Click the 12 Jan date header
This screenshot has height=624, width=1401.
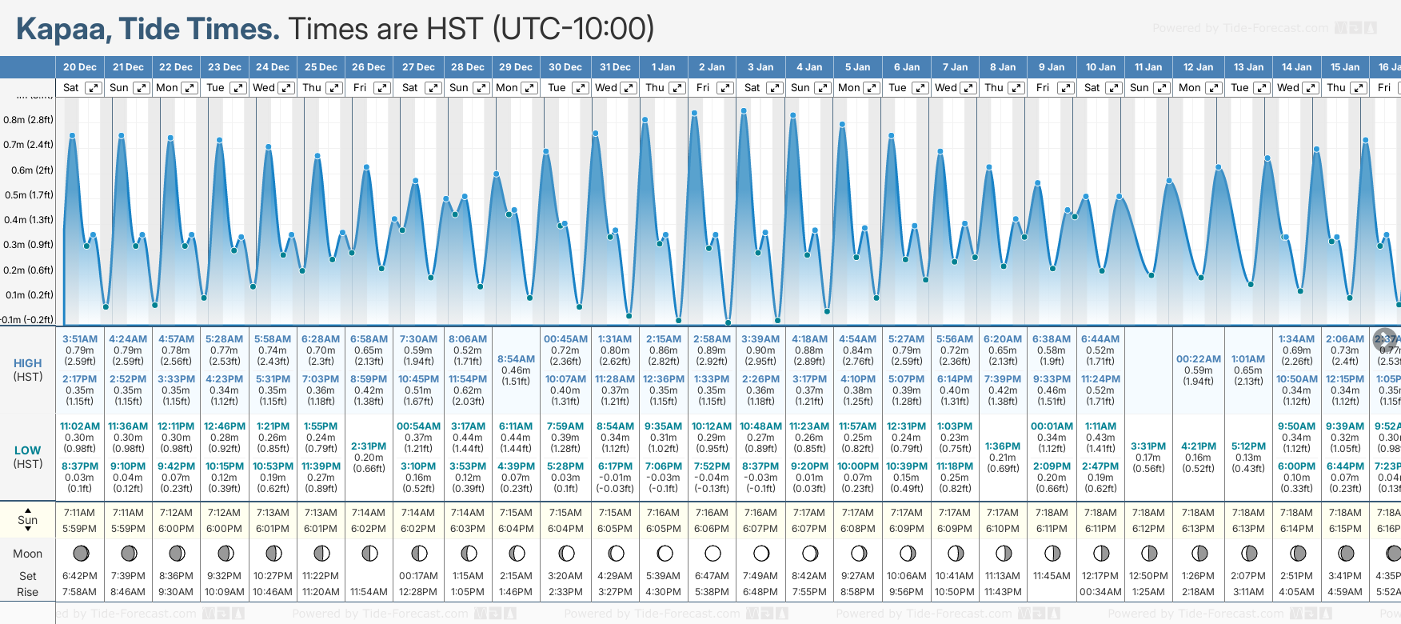point(1199,67)
